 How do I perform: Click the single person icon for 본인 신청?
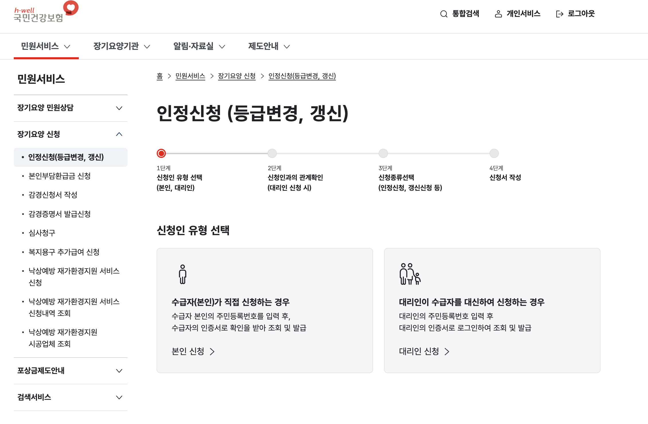click(182, 274)
